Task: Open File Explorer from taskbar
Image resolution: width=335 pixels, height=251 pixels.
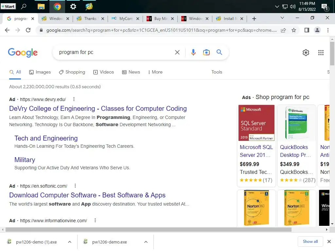Action: [41, 7]
